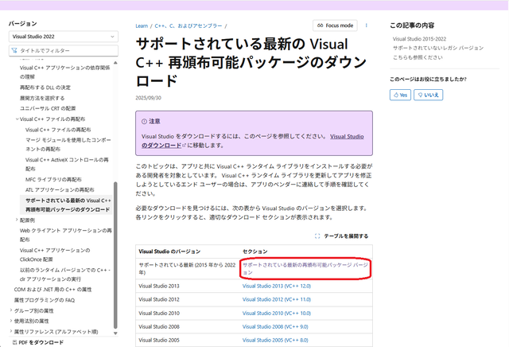The image size is (509, 347).
Task: Open 展開方法を選択する in sidebar
Action: tap(42, 98)
